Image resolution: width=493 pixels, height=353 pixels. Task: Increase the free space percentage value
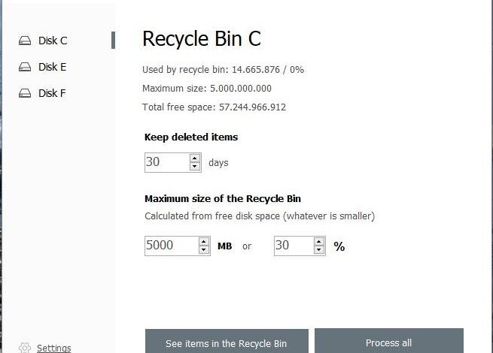click(319, 242)
